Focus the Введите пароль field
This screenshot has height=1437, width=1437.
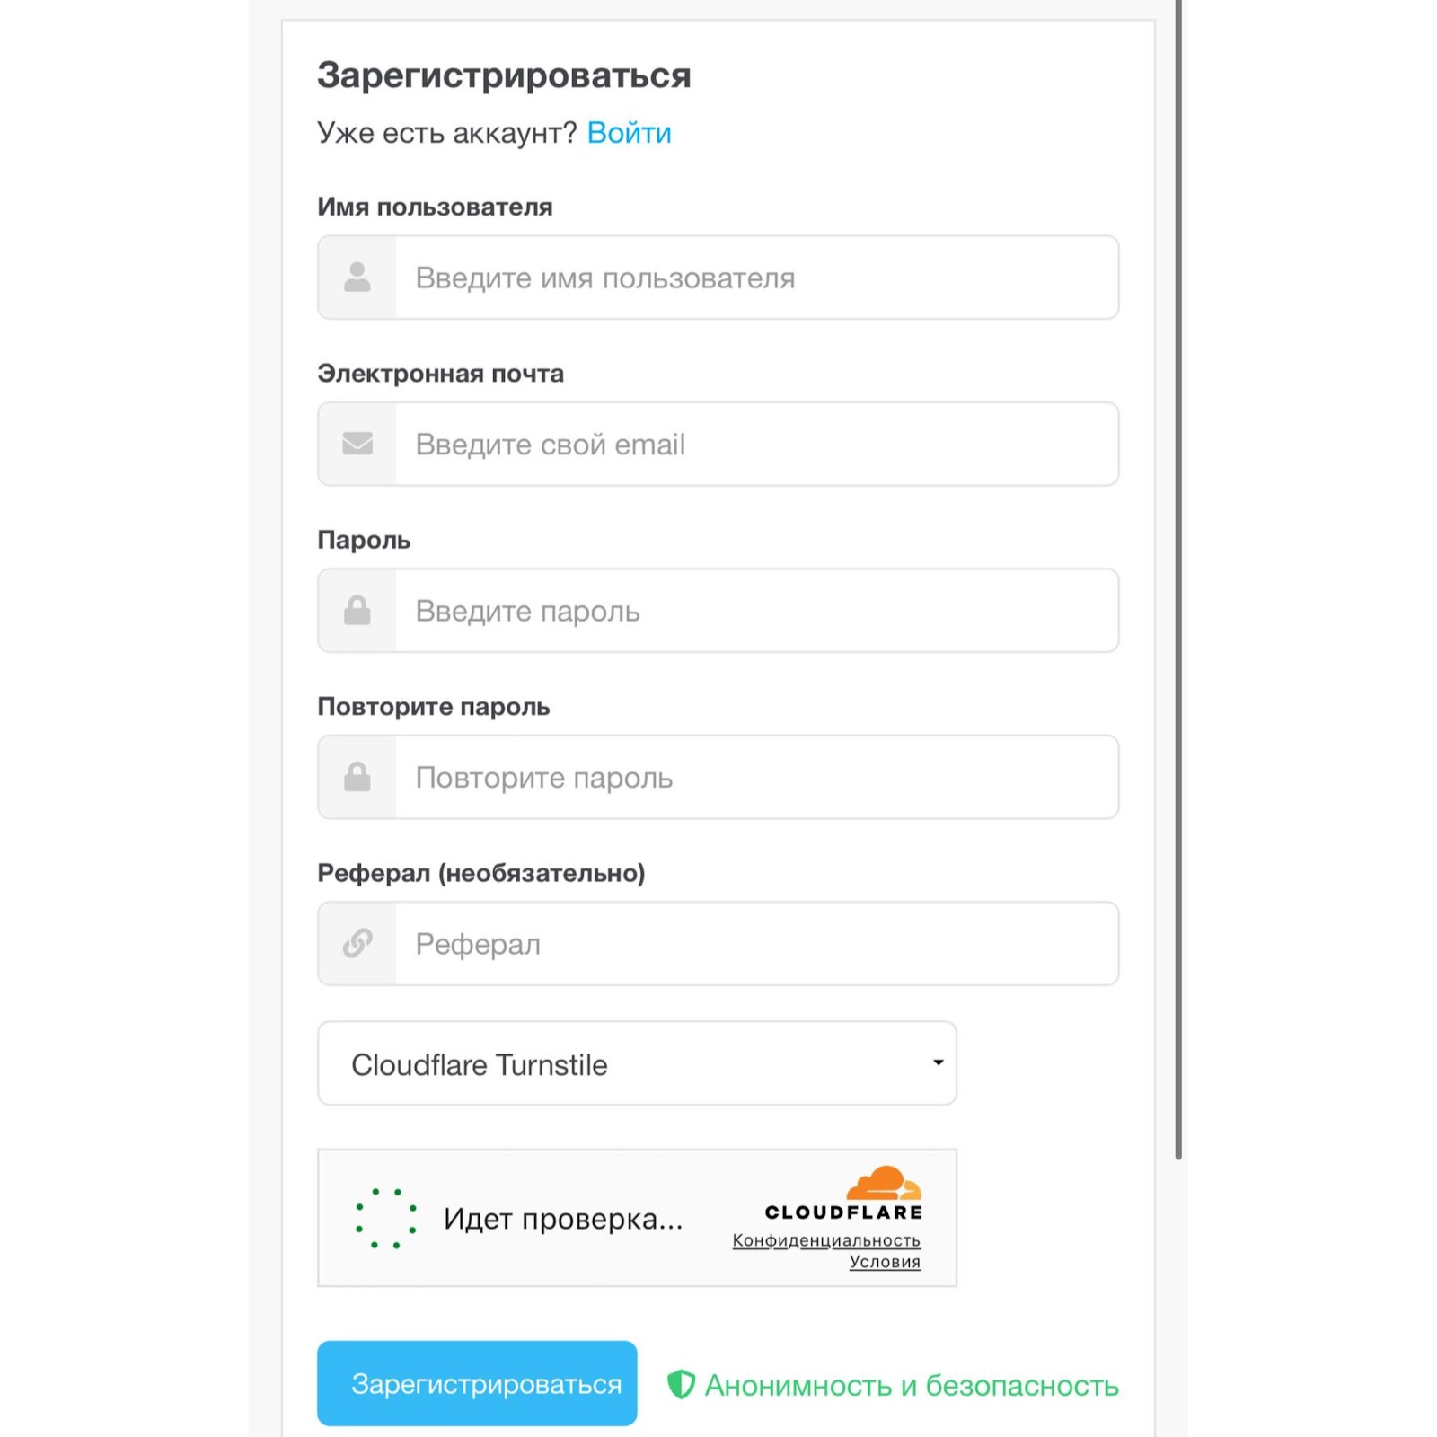point(757,611)
